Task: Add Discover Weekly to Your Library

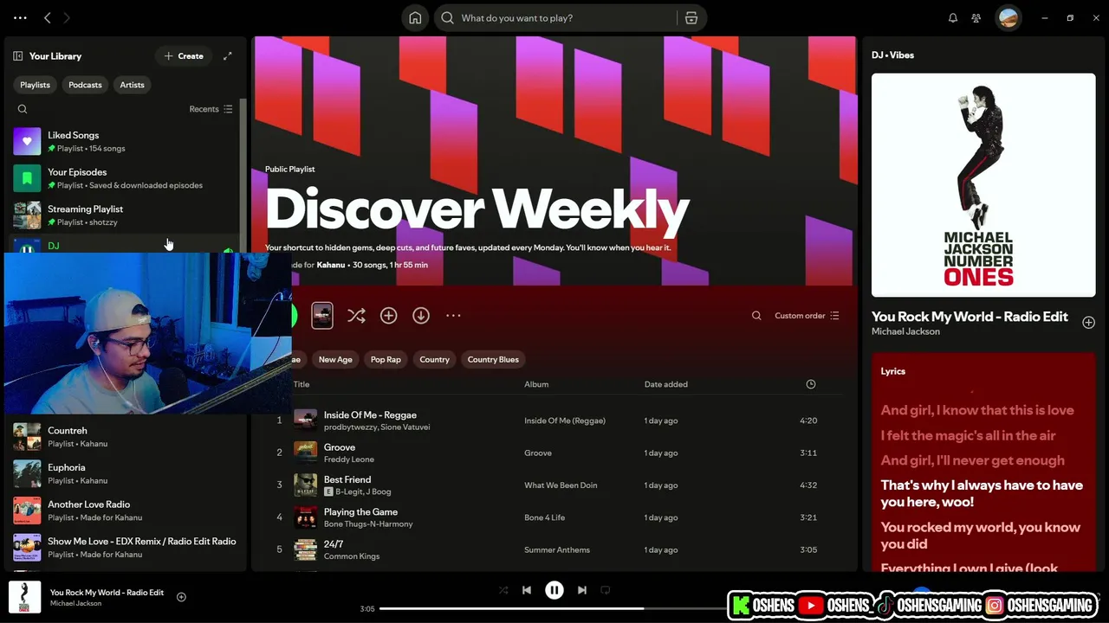Action: pos(388,316)
